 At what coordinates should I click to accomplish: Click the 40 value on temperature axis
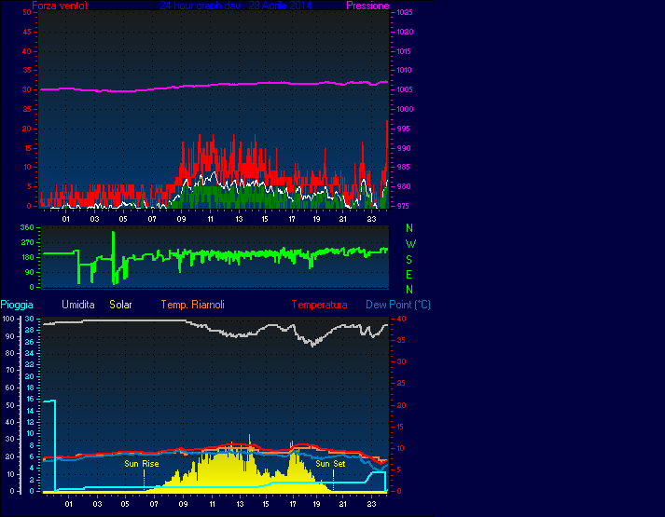(400, 319)
